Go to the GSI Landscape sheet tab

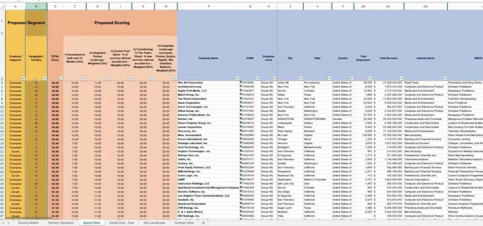pyautogui.click(x=154, y=223)
